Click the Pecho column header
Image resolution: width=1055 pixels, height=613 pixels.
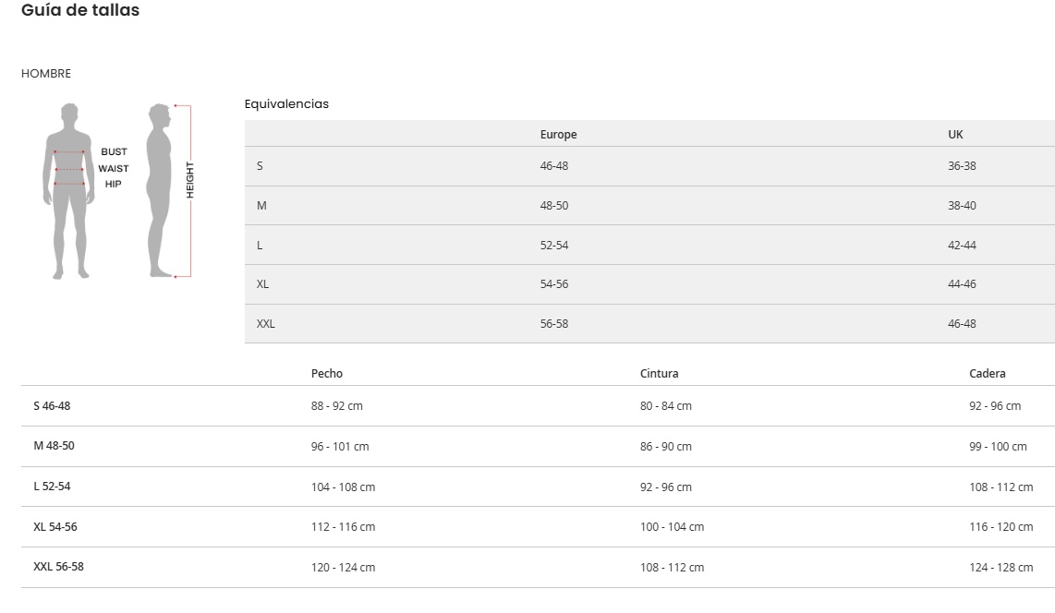point(326,374)
